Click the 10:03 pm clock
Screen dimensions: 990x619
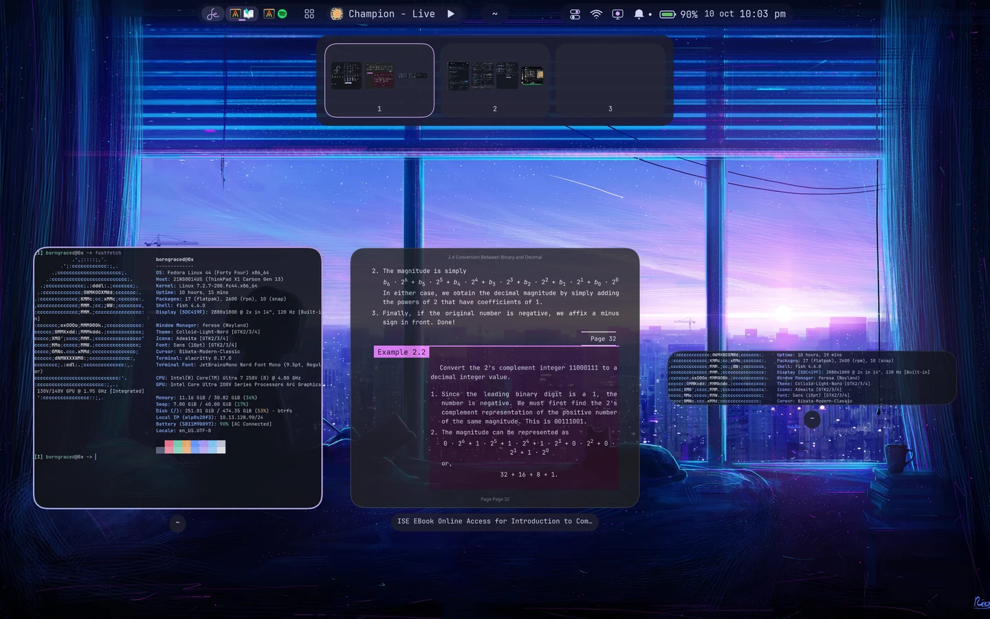pos(762,14)
